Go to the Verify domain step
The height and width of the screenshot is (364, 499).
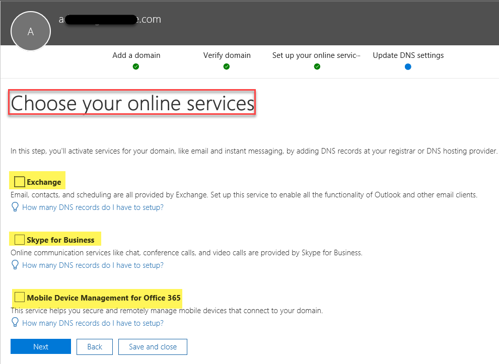tap(227, 55)
